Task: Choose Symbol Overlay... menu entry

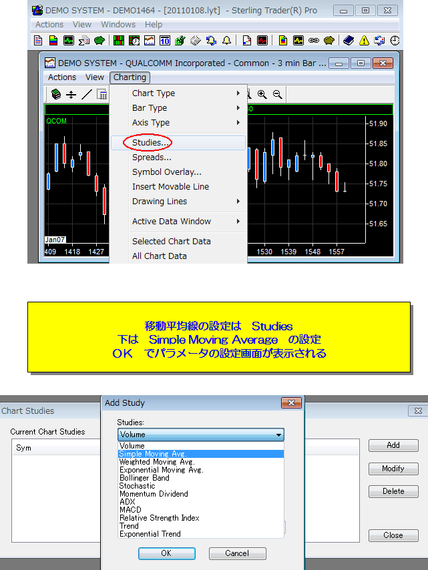Action: pos(178,172)
